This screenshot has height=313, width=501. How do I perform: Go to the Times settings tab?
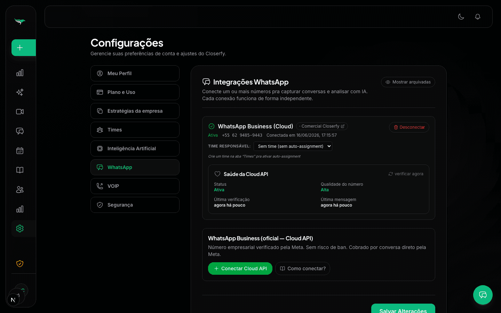pyautogui.click(x=135, y=130)
